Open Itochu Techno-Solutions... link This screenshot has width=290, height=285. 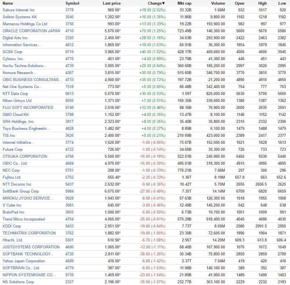(x=25, y=66)
